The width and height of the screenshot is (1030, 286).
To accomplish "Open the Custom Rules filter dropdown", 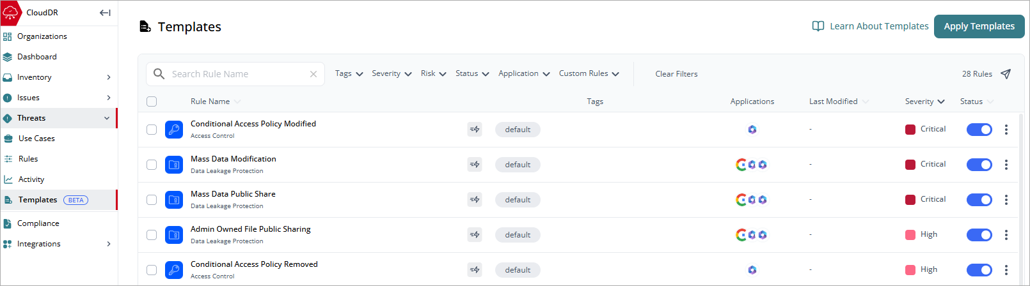I will [589, 74].
